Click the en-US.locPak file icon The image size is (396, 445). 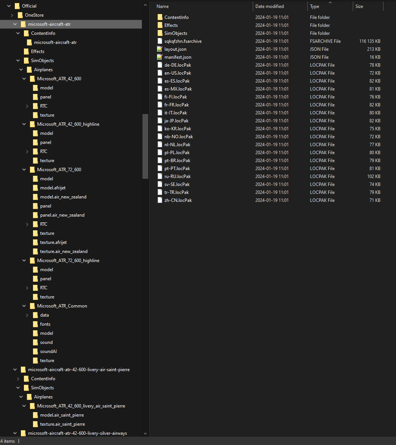160,73
